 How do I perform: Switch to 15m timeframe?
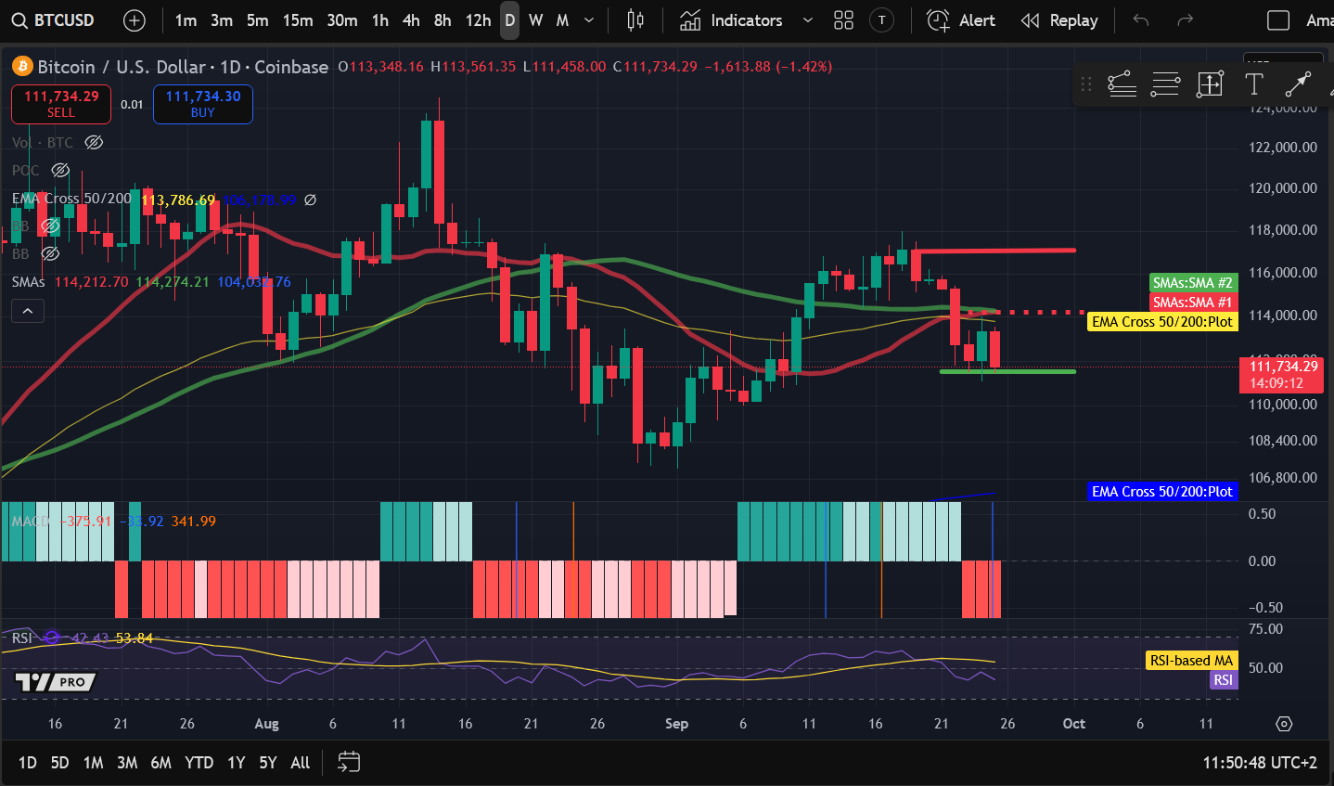298,20
